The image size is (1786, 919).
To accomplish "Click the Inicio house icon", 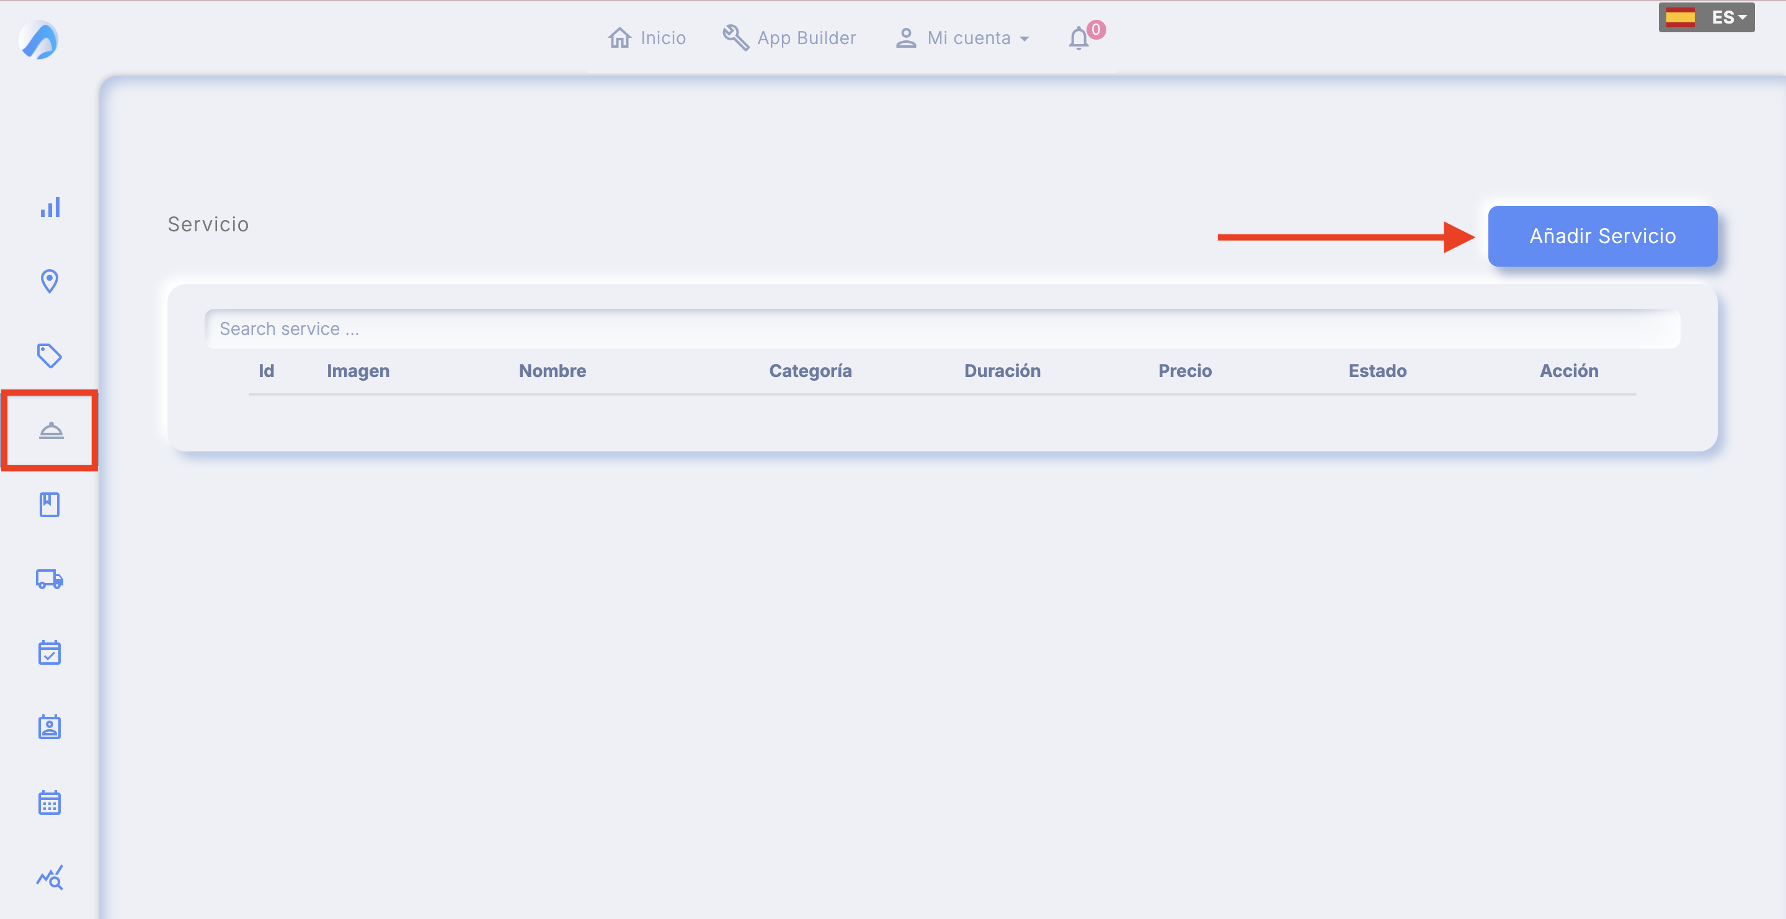I will tap(620, 37).
